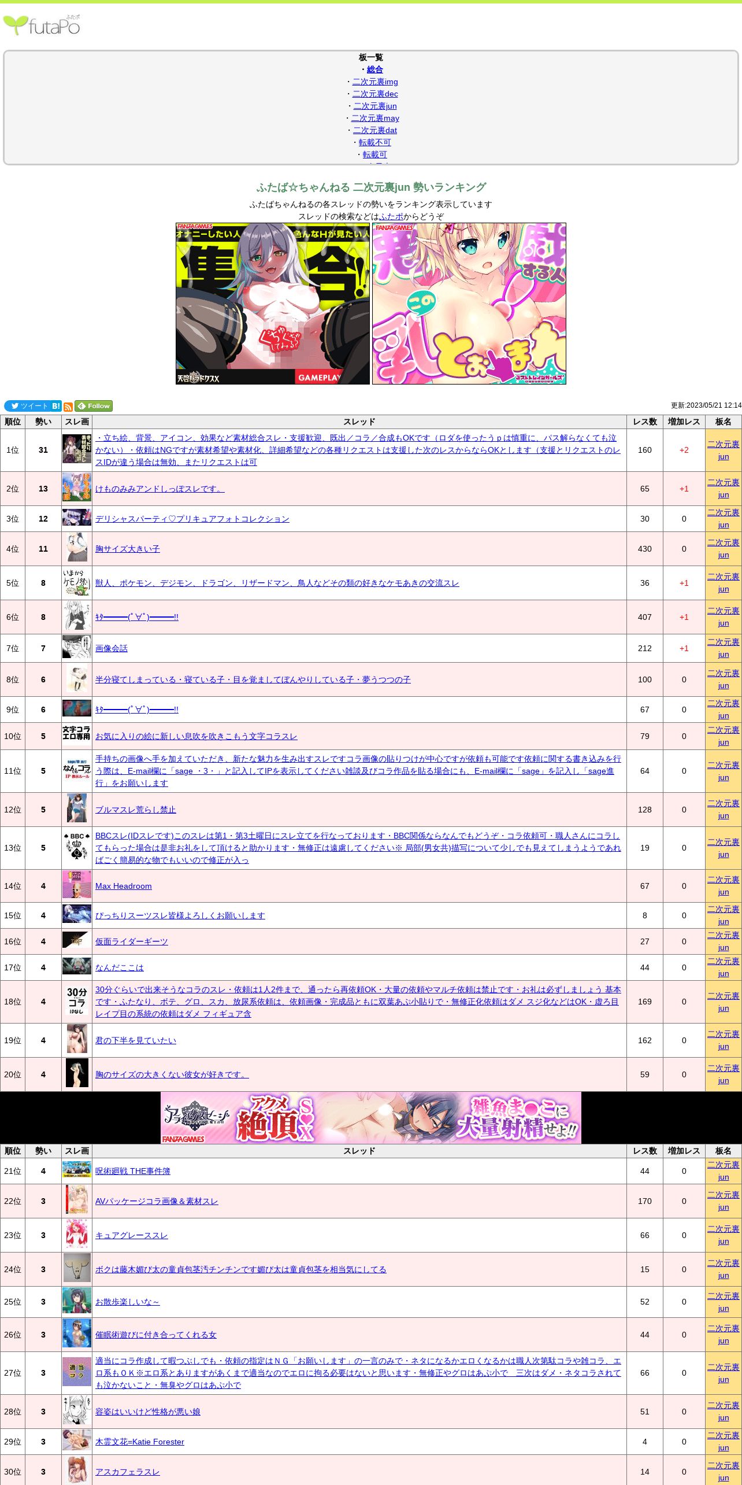Image resolution: width=742 pixels, height=1485 pixels.
Task: Select 二次元裏jun in the board list
Action: coord(375,106)
